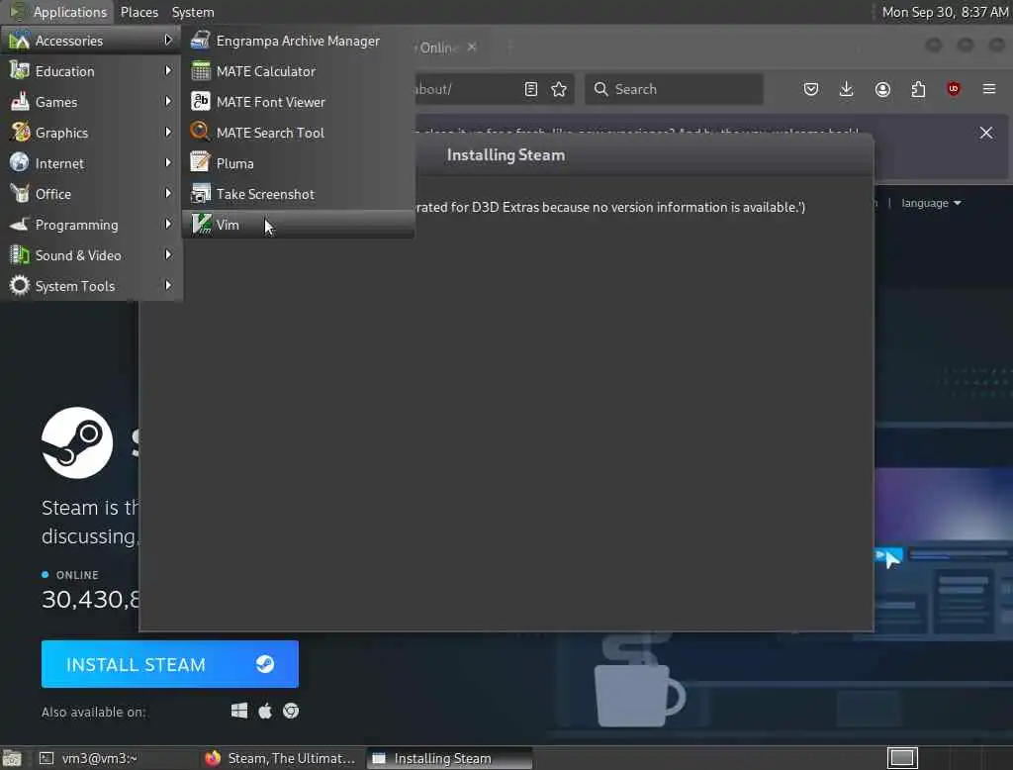1013x770 pixels.
Task: Open MATE Font Viewer
Action: [x=298, y=102]
